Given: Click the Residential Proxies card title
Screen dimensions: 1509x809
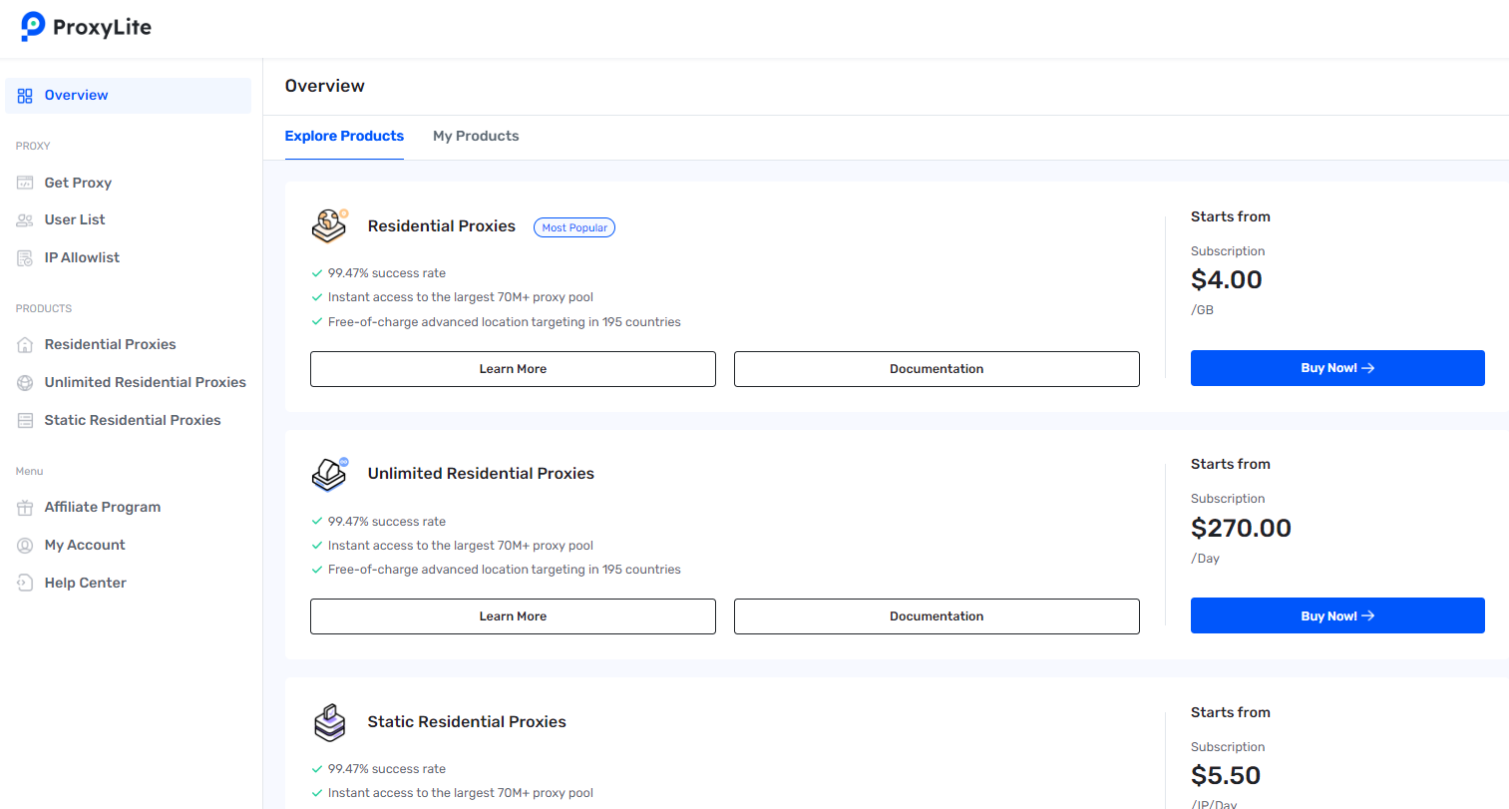Looking at the screenshot, I should tap(442, 226).
